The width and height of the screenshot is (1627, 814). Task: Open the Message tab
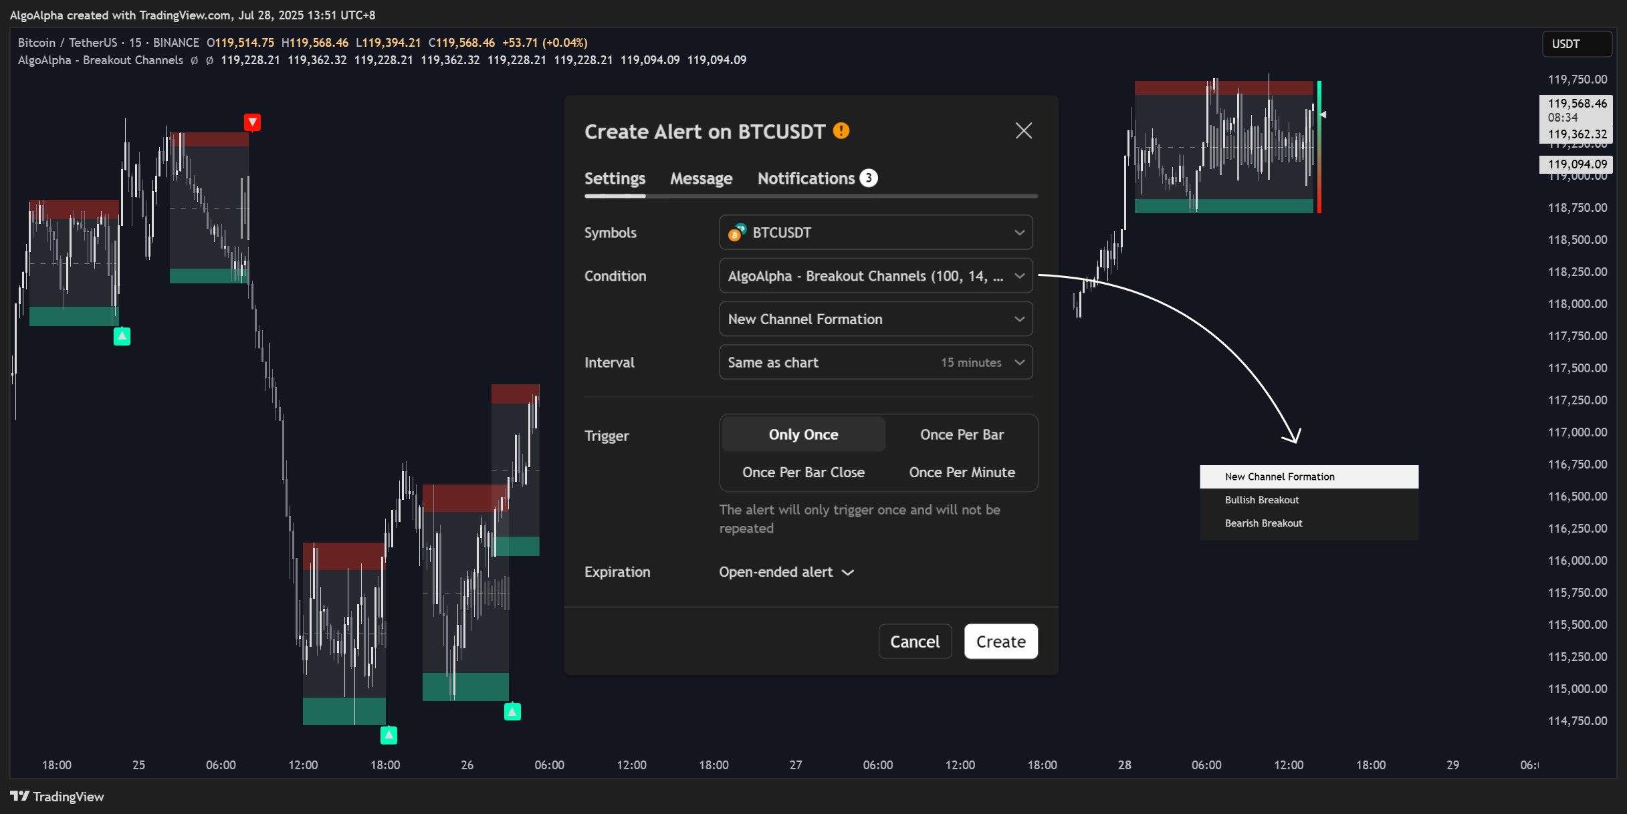coord(701,178)
